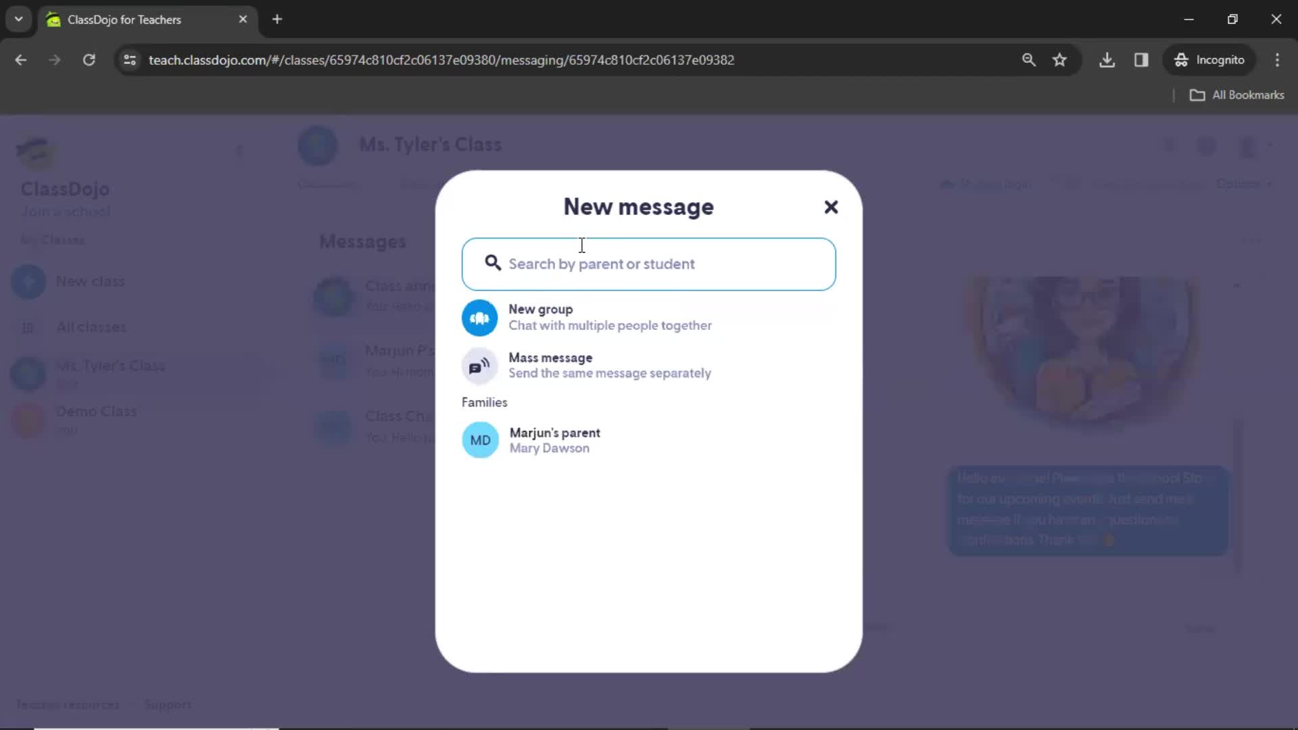Select MD avatar for Marjun's parent
The image size is (1298, 730).
tap(480, 440)
